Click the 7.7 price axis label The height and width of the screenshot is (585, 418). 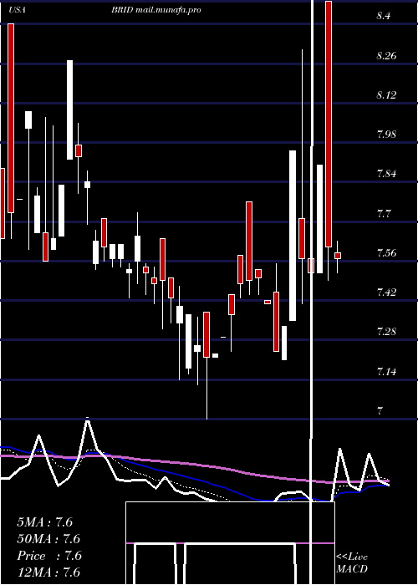[384, 214]
